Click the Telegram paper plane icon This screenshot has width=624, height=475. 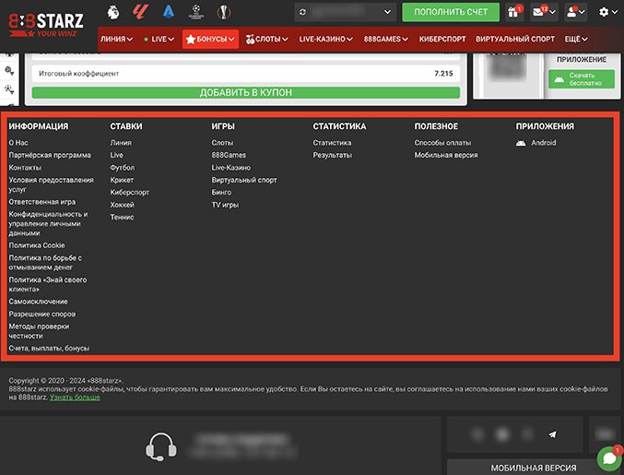tap(552, 434)
